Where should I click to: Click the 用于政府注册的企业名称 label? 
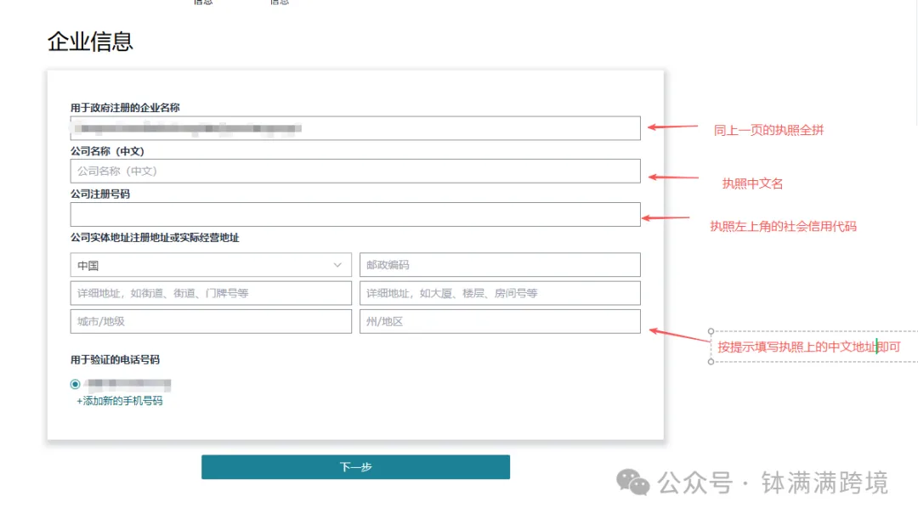click(x=125, y=108)
